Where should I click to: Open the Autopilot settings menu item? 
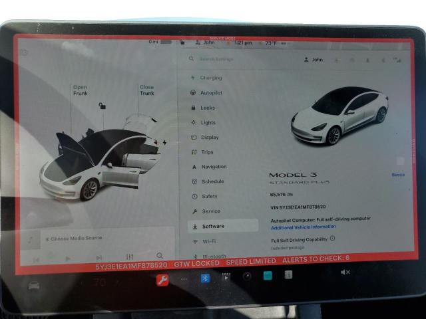(211, 92)
